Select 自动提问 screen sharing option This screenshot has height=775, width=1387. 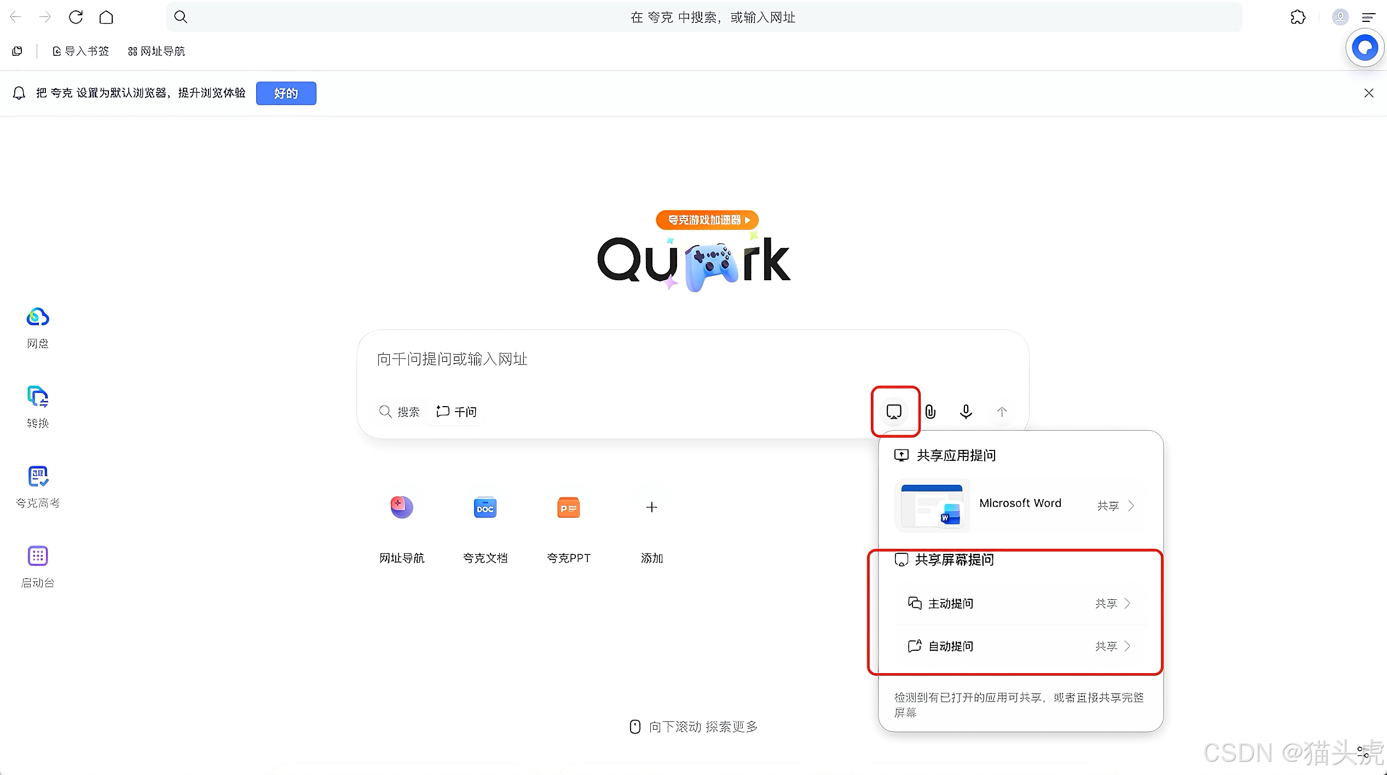click(1020, 646)
